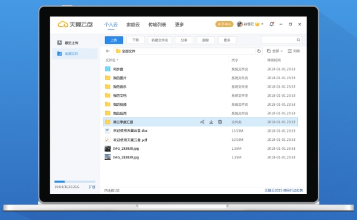
Task: Download 第三季度汇报 via row arrow icon
Action: tap(211, 122)
